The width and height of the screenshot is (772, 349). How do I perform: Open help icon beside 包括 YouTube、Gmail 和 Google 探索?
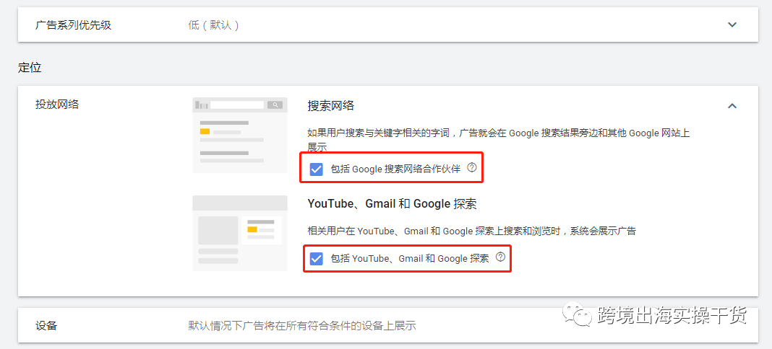point(500,257)
